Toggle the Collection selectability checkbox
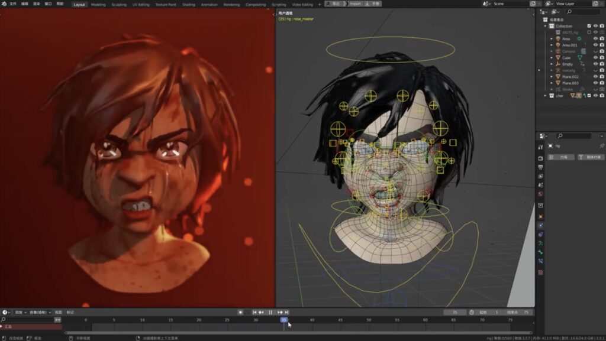 click(589, 26)
